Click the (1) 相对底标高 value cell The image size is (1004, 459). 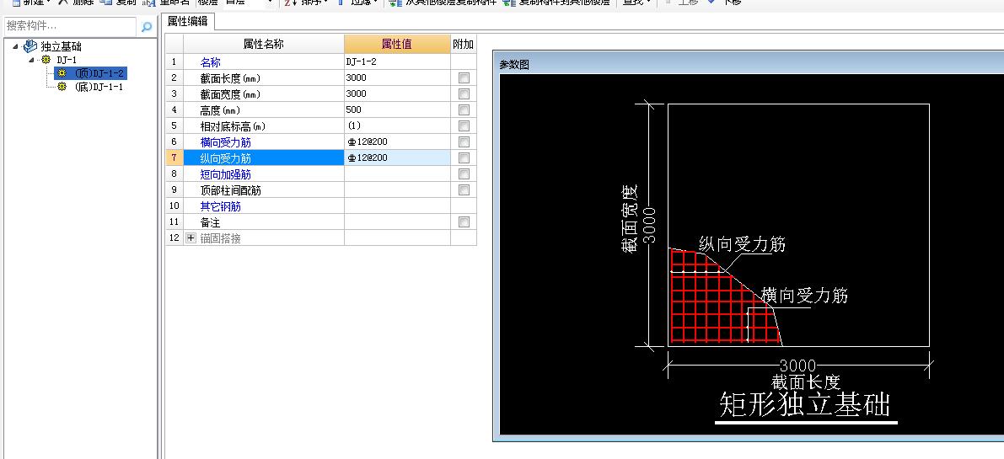[x=397, y=126]
